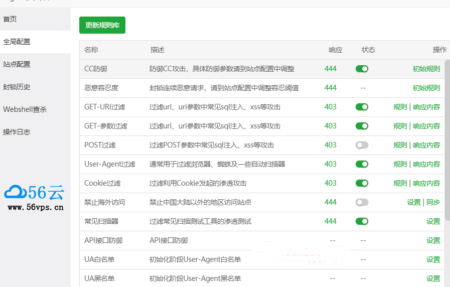Switch off User-Agent过滤 toggle
This screenshot has height=287, width=450.
[x=362, y=164]
